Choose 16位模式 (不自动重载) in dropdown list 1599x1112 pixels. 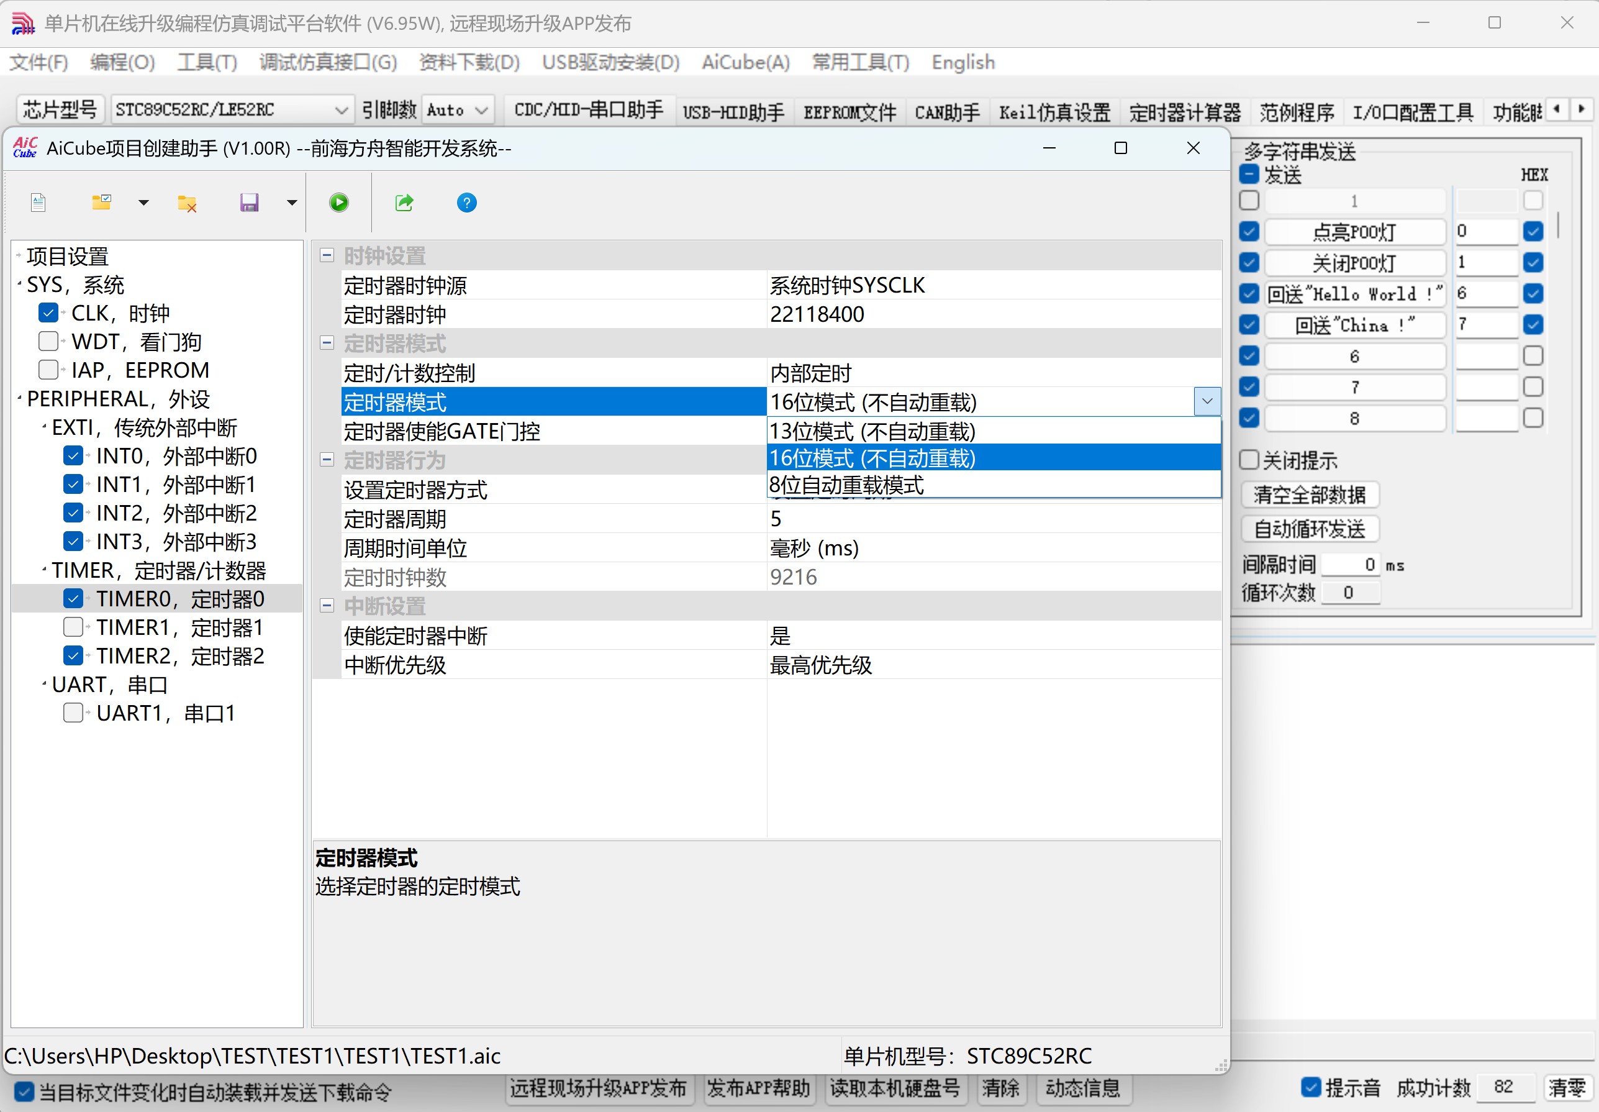(x=994, y=458)
